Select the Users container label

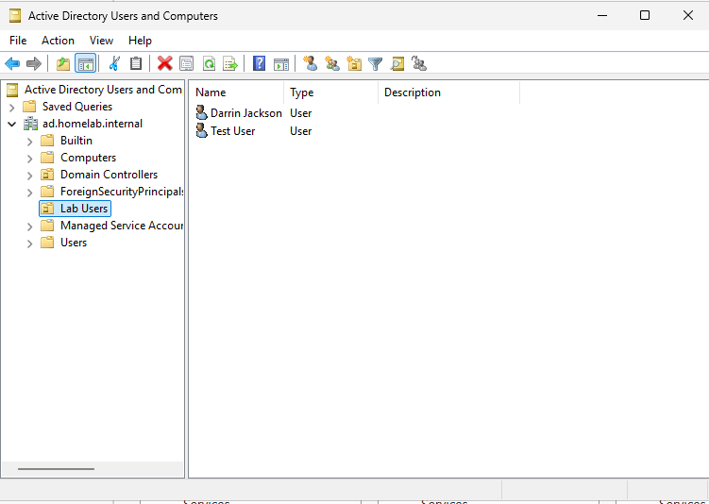click(74, 243)
